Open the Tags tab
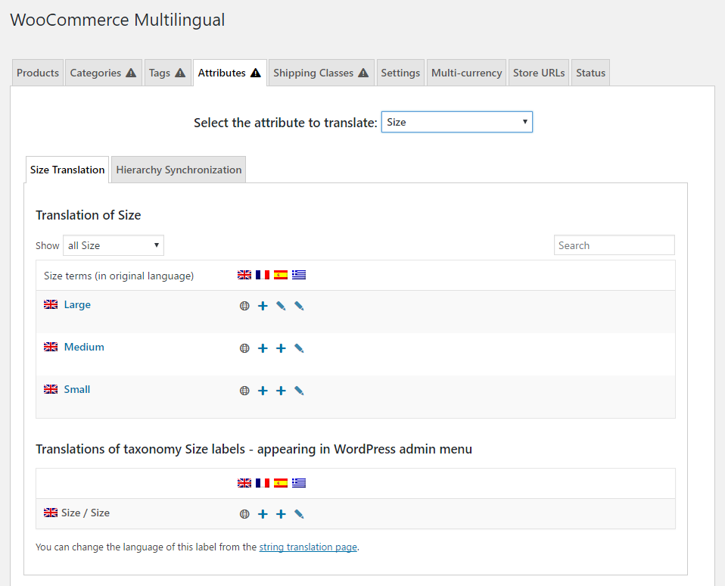 (167, 73)
